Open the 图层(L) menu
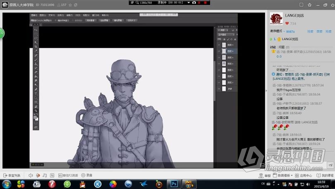335x189 pixels. pos(43,15)
